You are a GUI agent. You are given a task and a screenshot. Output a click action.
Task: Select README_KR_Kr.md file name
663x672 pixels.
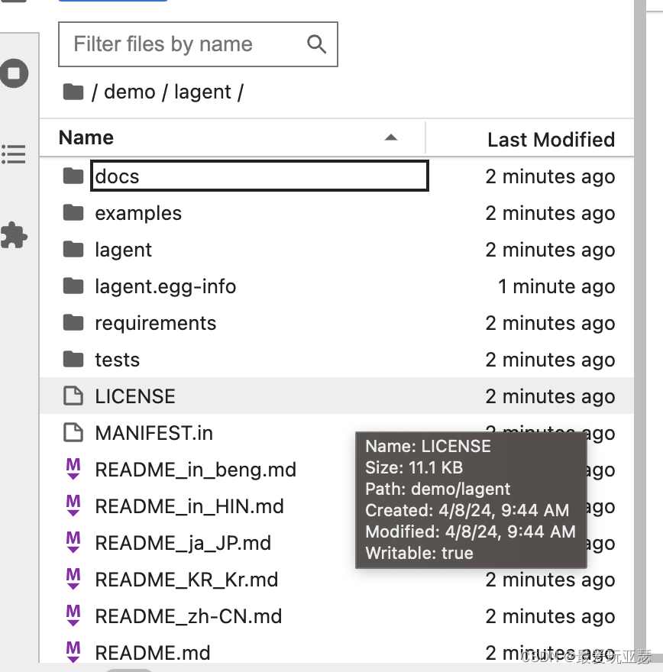(x=186, y=580)
